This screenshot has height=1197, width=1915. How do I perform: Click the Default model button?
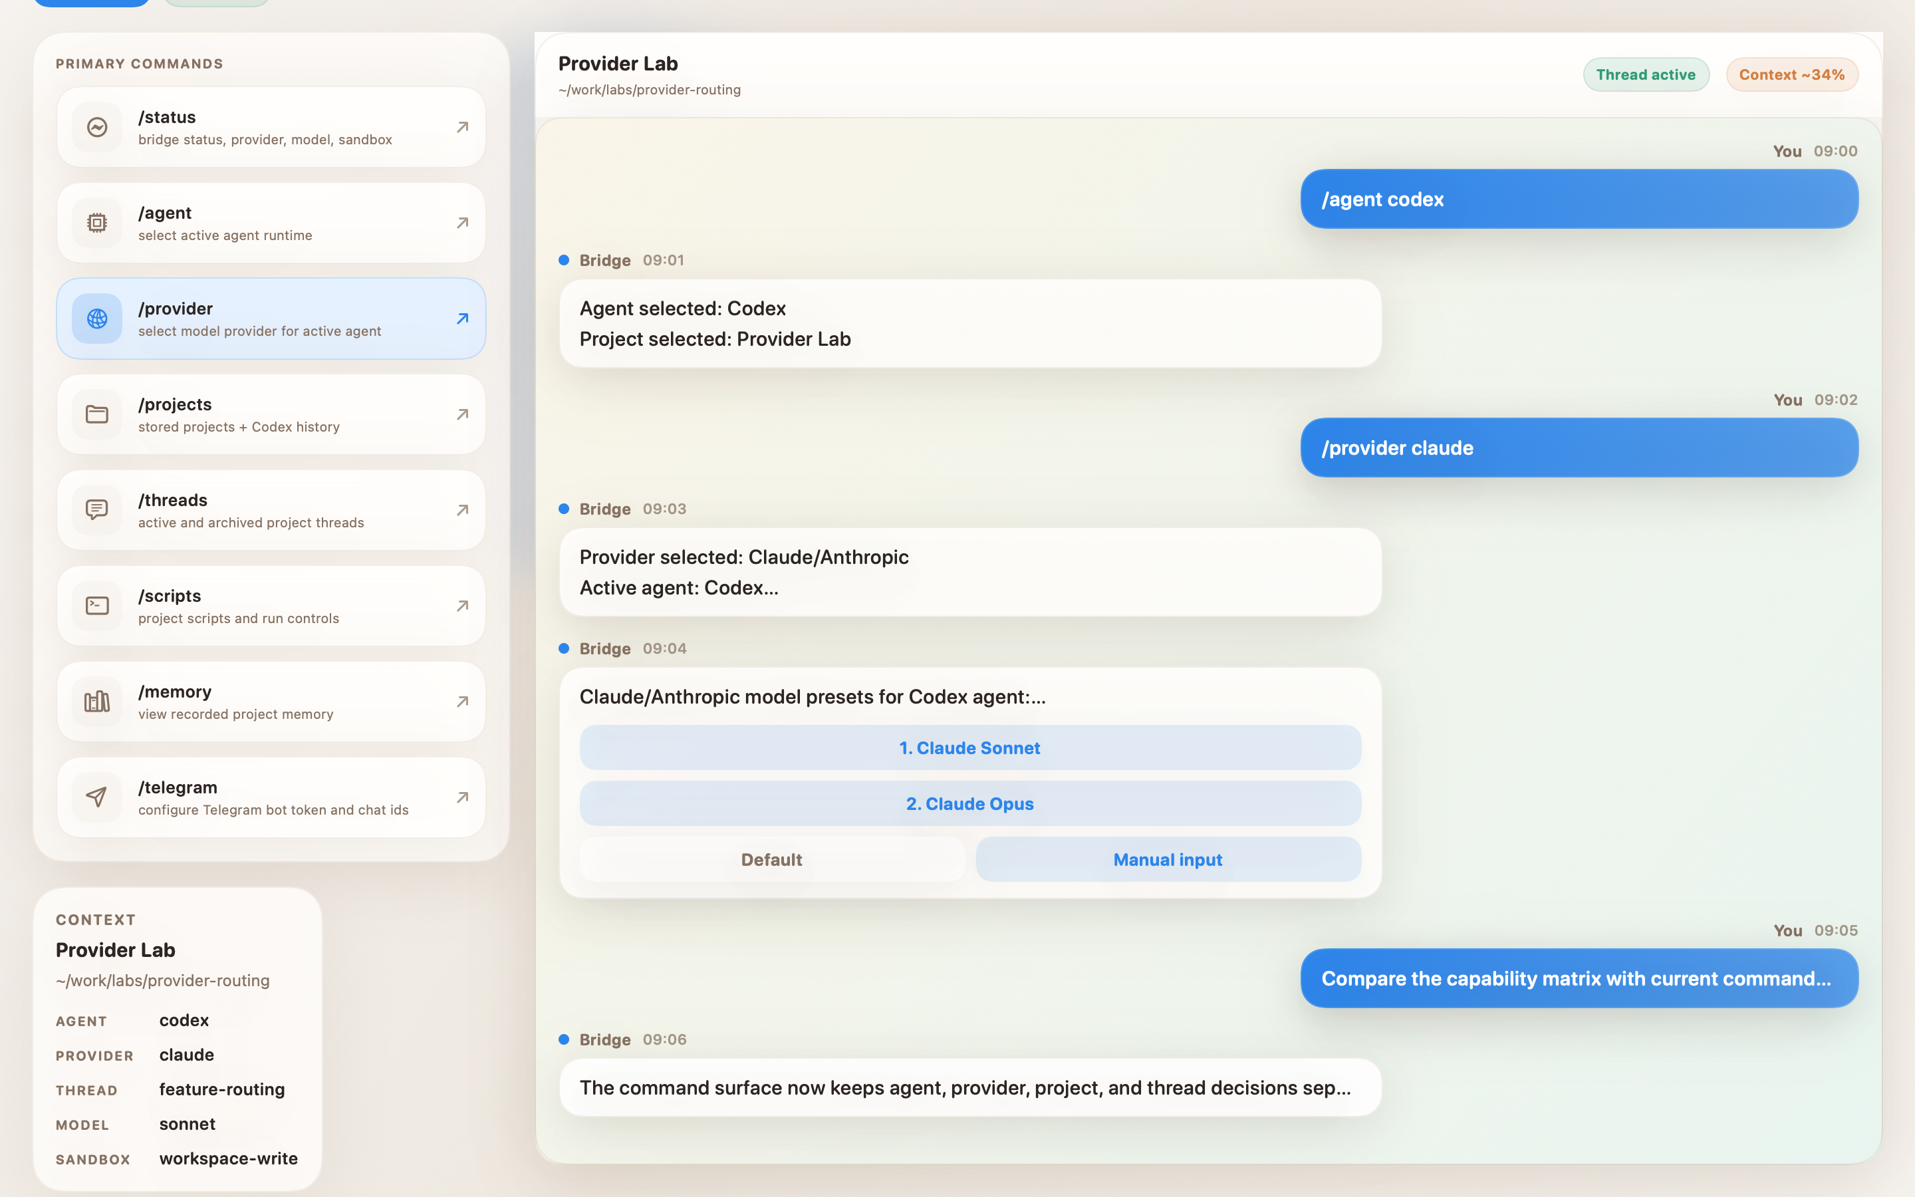coord(771,860)
